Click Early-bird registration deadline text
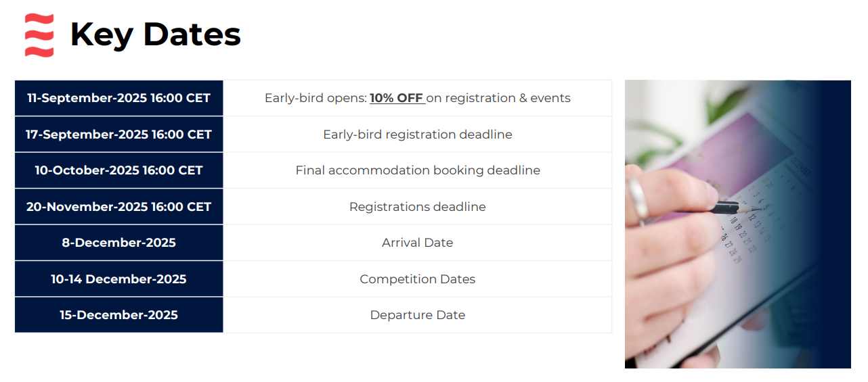Screen dimensions: 868x382 [418, 135]
